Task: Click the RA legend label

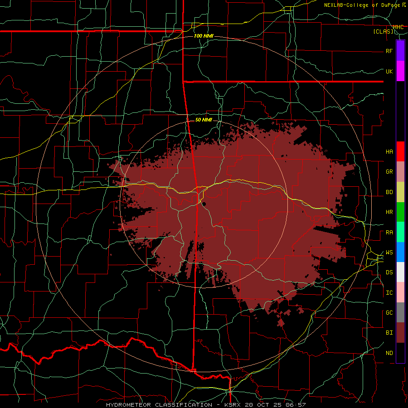Action: pos(389,233)
